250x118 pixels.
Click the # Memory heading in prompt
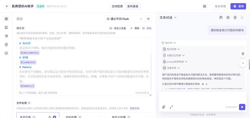[25, 67]
